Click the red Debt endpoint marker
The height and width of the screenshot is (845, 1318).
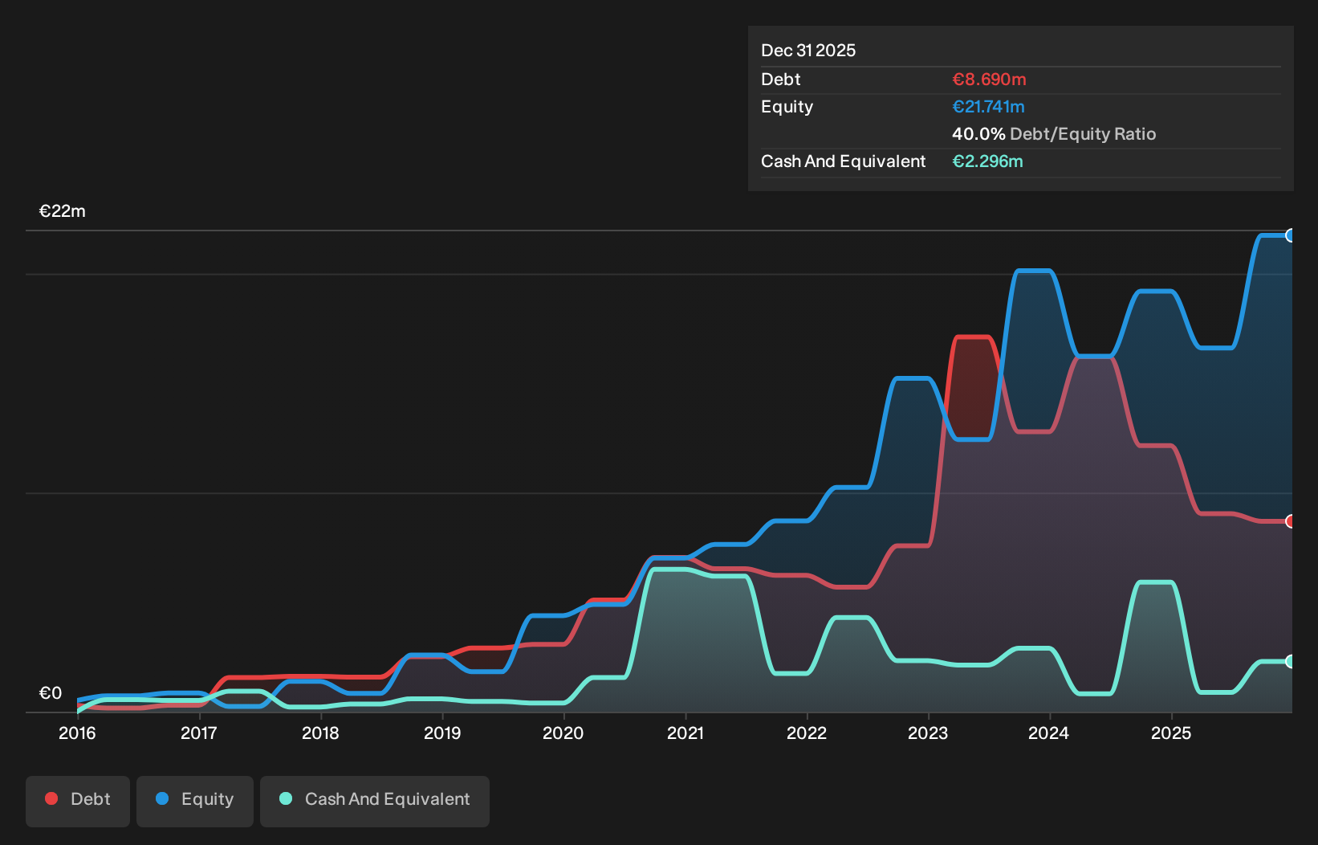click(1291, 521)
